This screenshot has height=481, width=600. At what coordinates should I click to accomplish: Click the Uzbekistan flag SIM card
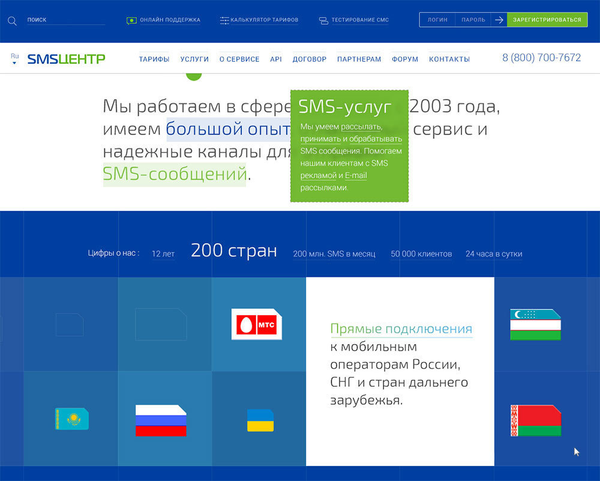pyautogui.click(x=535, y=325)
